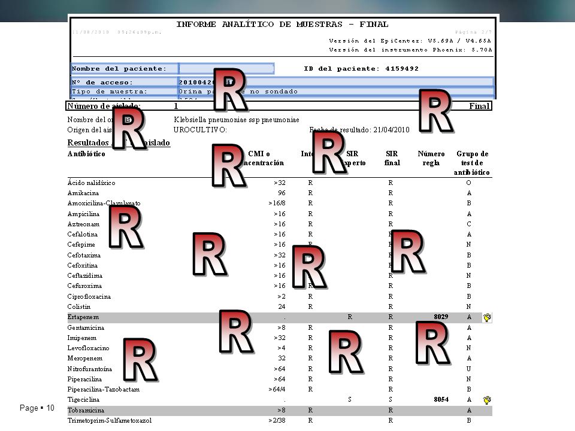Screen dimensions: 575x431
Task: Click the lightbulb icon in Tigeciclina row
Action: coord(487,400)
